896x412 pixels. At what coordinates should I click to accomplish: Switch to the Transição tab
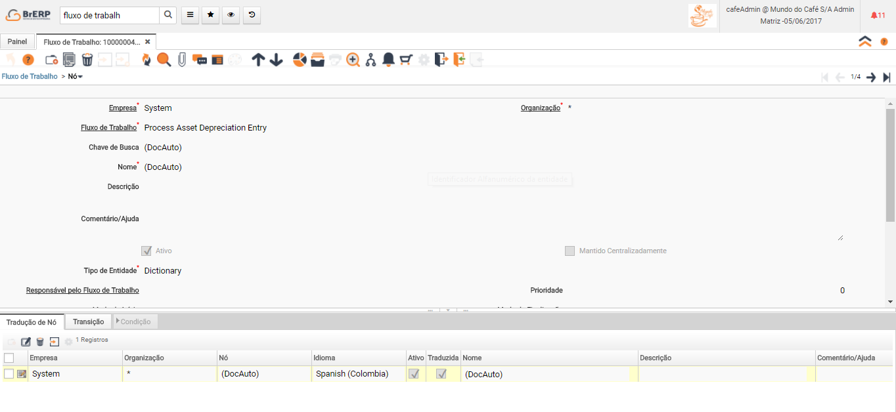pyautogui.click(x=89, y=321)
